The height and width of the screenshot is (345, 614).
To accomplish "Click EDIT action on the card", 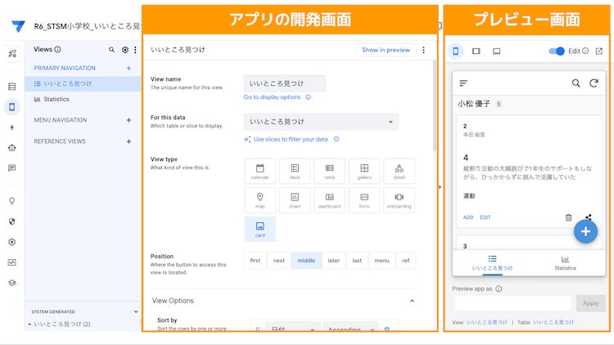I will point(485,217).
